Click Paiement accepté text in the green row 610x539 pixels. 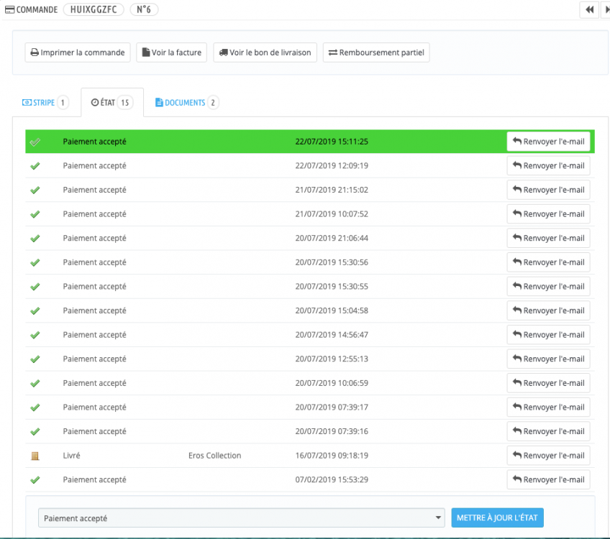(x=94, y=142)
